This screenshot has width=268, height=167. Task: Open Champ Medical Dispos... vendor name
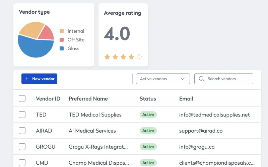click(99, 163)
